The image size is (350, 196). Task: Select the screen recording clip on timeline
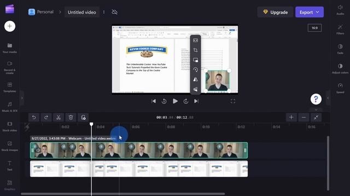tap(139, 169)
